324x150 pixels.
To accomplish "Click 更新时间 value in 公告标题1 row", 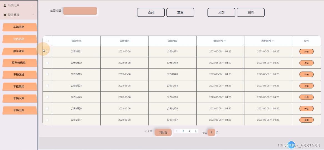I will (268, 51).
